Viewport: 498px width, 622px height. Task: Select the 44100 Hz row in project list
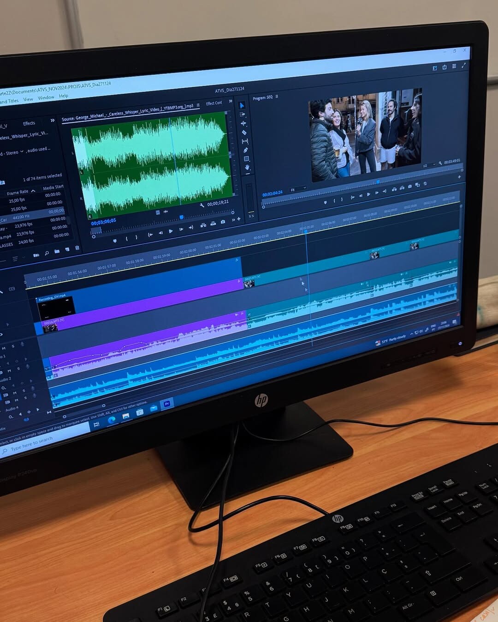click(32, 215)
